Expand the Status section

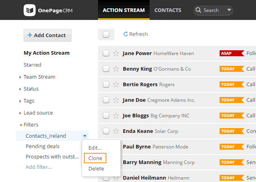20,89
